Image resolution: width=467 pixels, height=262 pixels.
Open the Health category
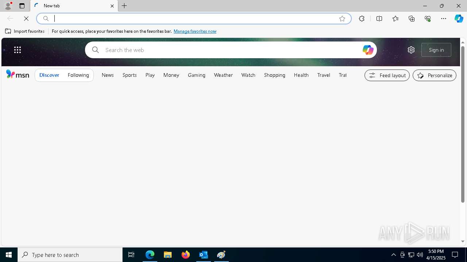(x=301, y=75)
